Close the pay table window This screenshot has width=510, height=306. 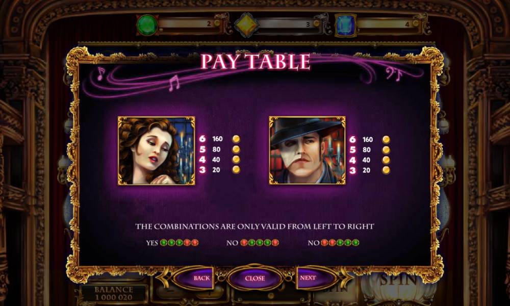[x=255, y=278]
